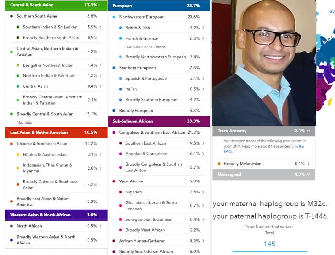The width and height of the screenshot is (335, 255).
Task: Expand the Southern Indian & Sri Lankan chevron
Action: (x=101, y=27)
